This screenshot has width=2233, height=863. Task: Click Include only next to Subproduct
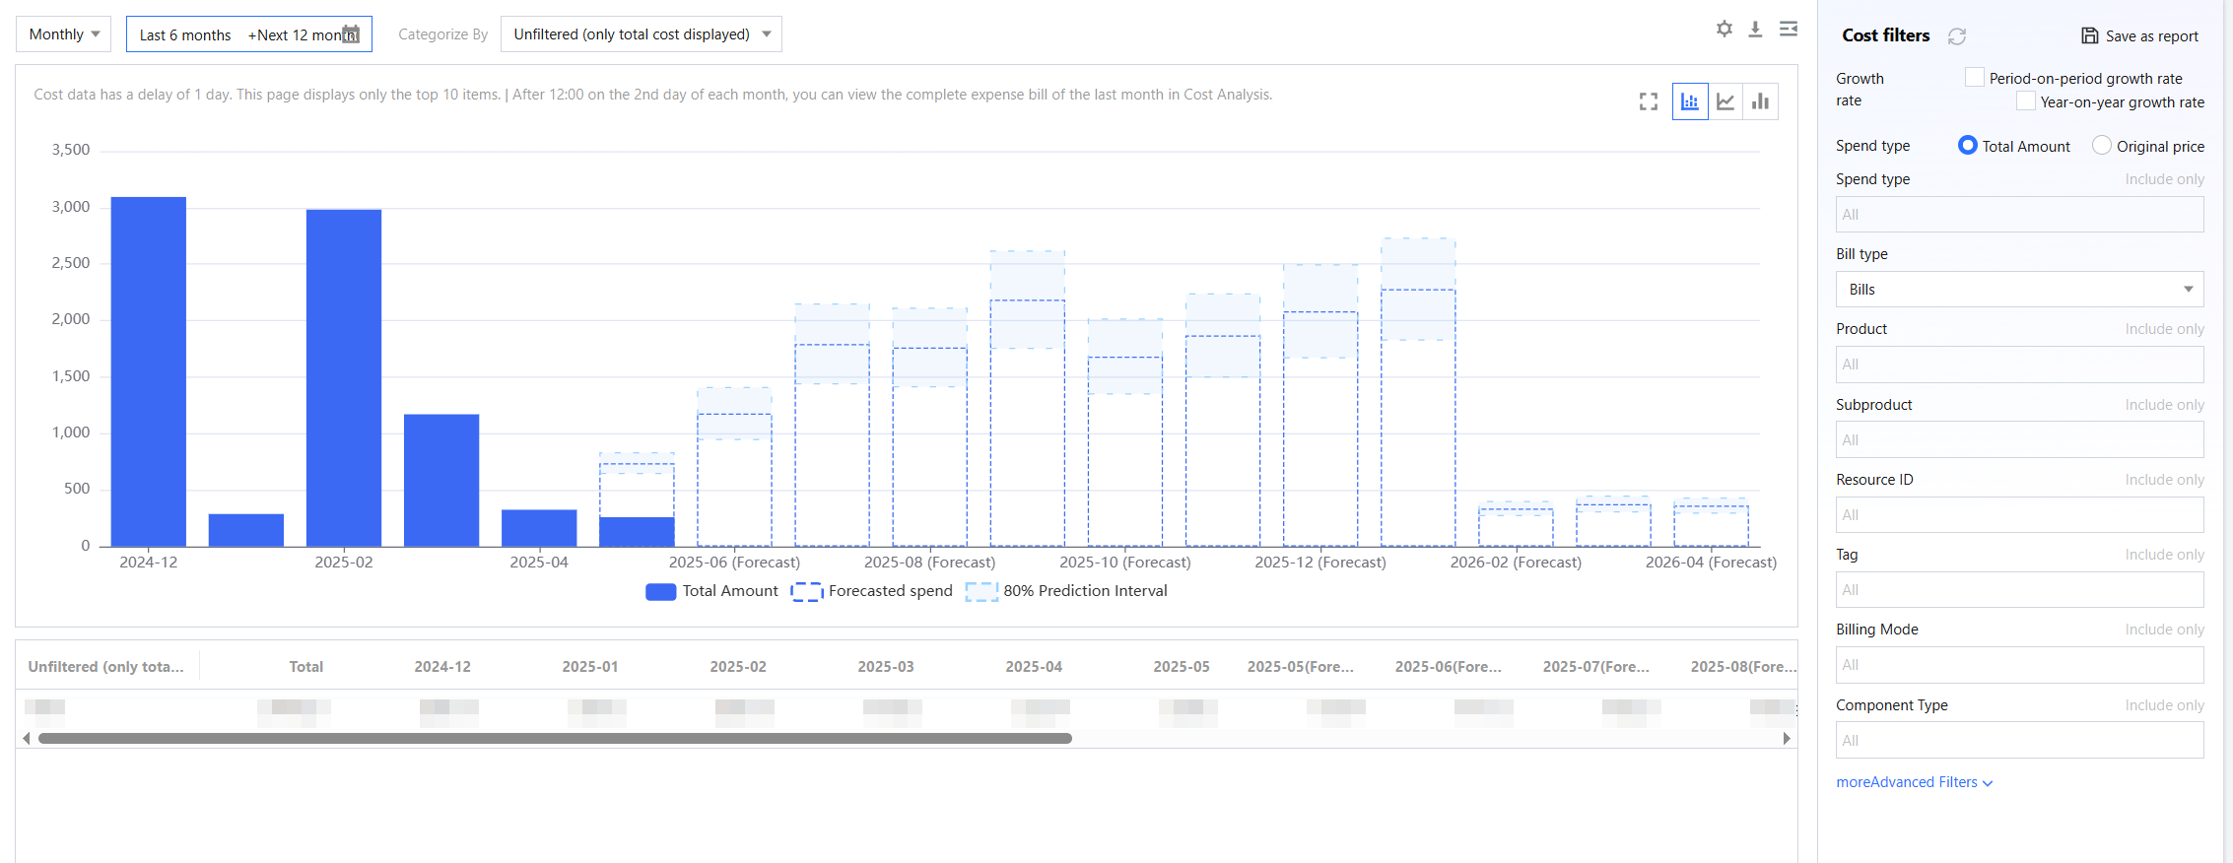click(x=2164, y=405)
